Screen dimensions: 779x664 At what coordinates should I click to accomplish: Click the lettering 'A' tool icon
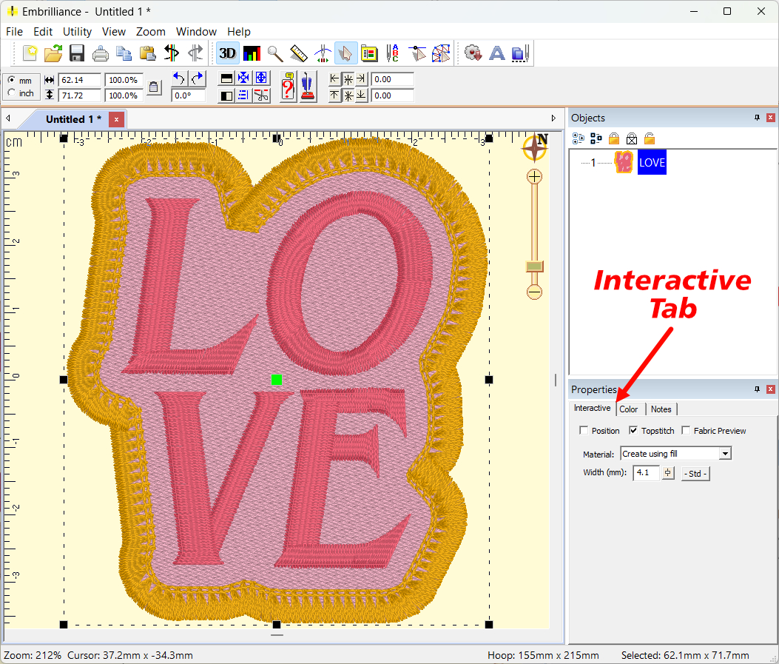click(x=497, y=53)
